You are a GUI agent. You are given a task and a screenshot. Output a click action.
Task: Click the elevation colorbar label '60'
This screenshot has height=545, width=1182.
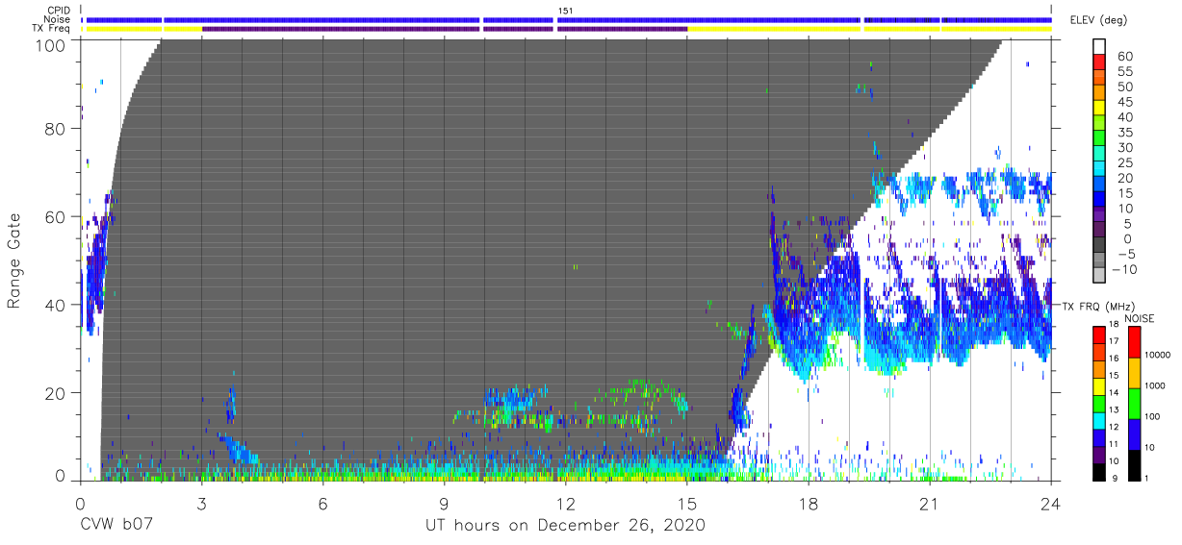click(1124, 57)
